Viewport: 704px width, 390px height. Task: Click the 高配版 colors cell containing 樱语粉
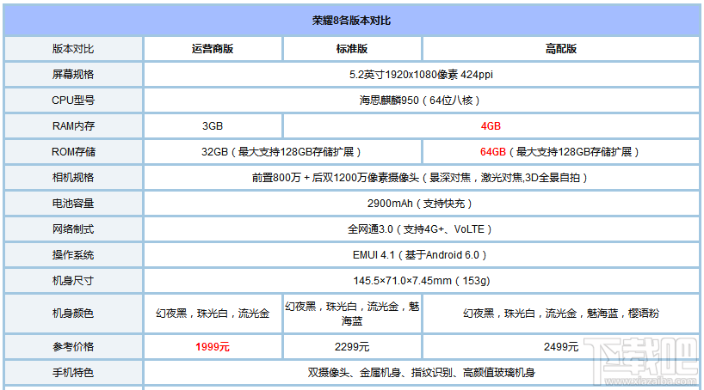coord(561,314)
